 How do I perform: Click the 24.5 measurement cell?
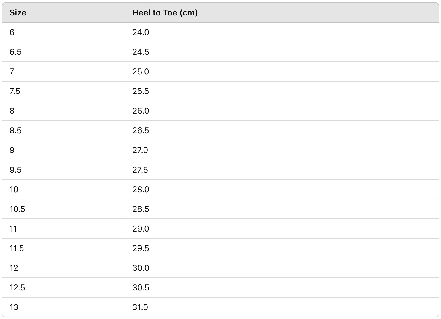coord(141,52)
